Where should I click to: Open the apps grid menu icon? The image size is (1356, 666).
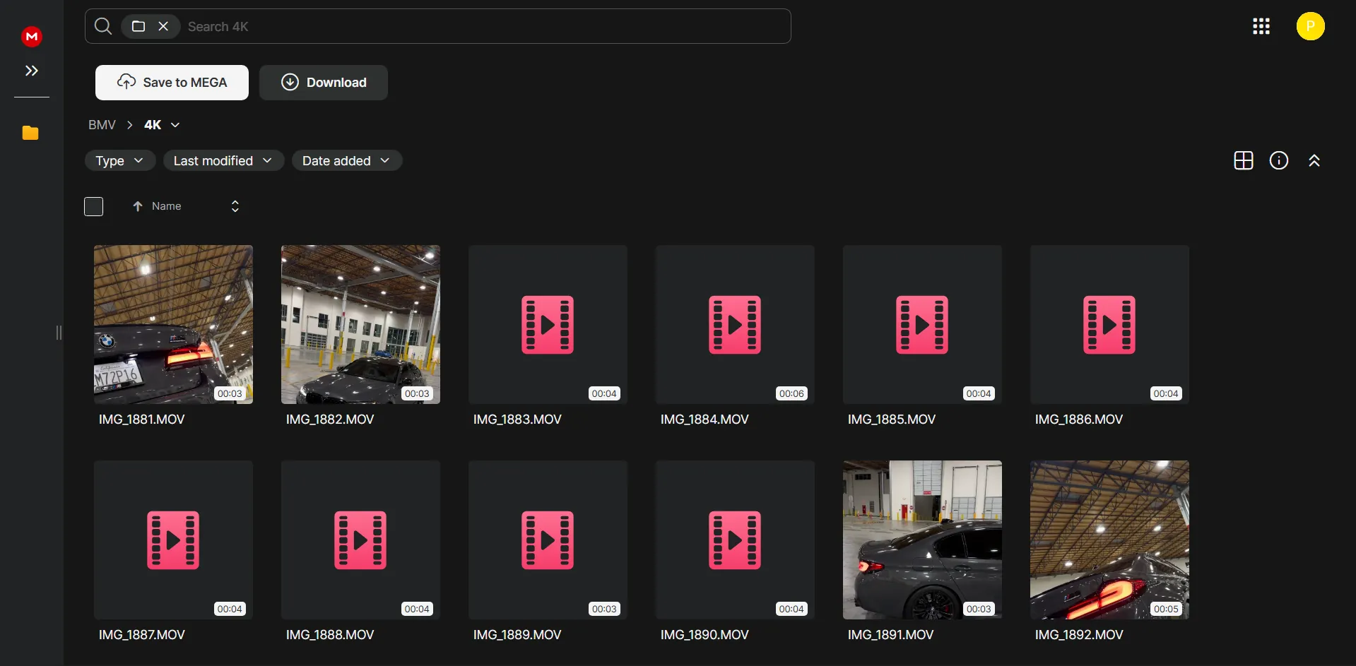pyautogui.click(x=1261, y=26)
